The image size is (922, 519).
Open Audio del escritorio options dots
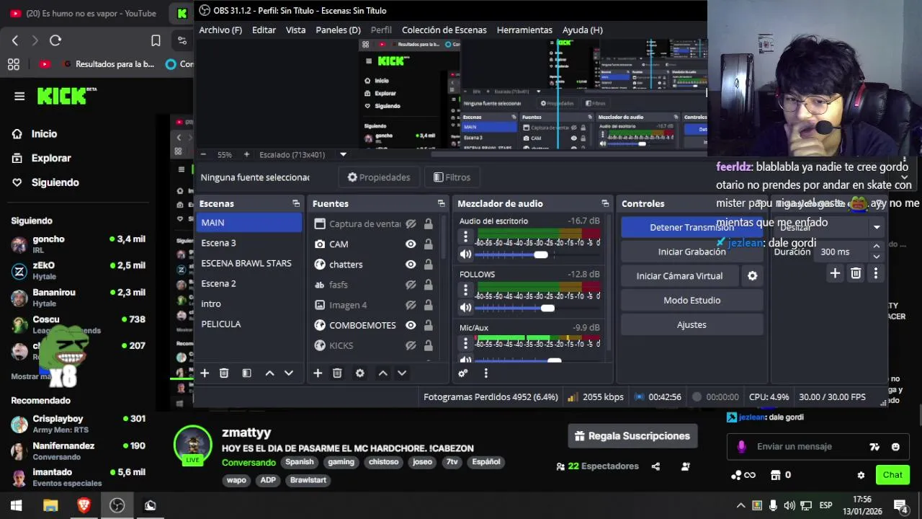465,236
